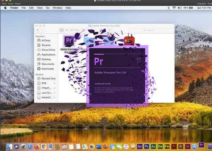
Task: Open Launchpad rocket icon in dock
Action: tap(23, 146)
